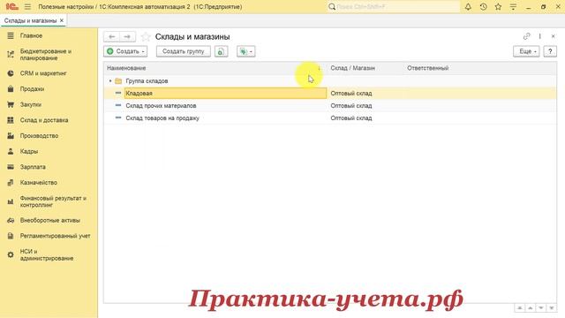565x318 pixels.
Task: Click Ответственный column header
Action: [x=480, y=68]
